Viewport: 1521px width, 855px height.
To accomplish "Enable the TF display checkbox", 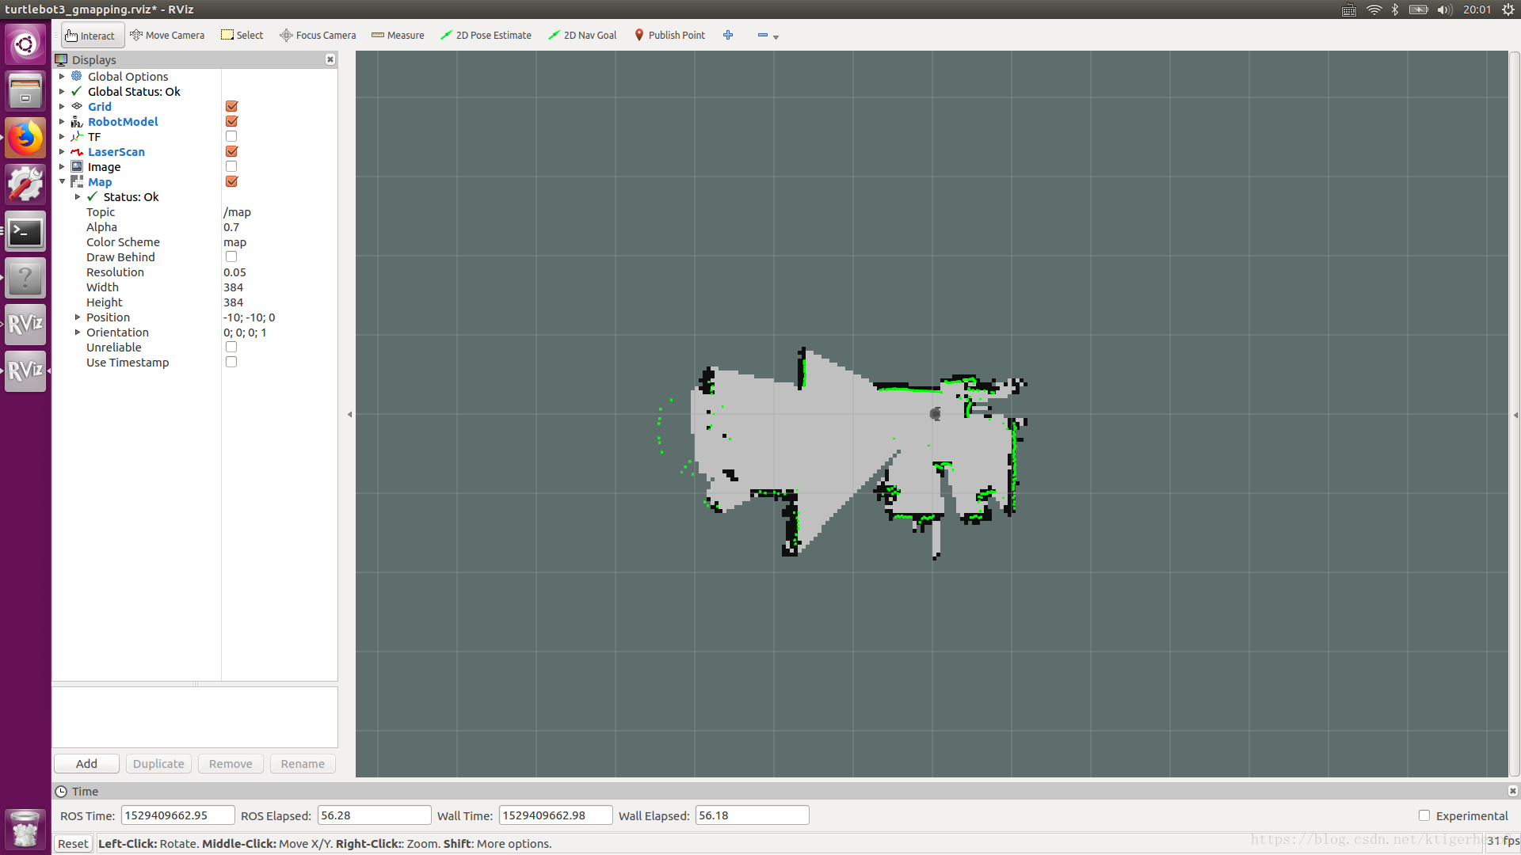I will click(231, 137).
